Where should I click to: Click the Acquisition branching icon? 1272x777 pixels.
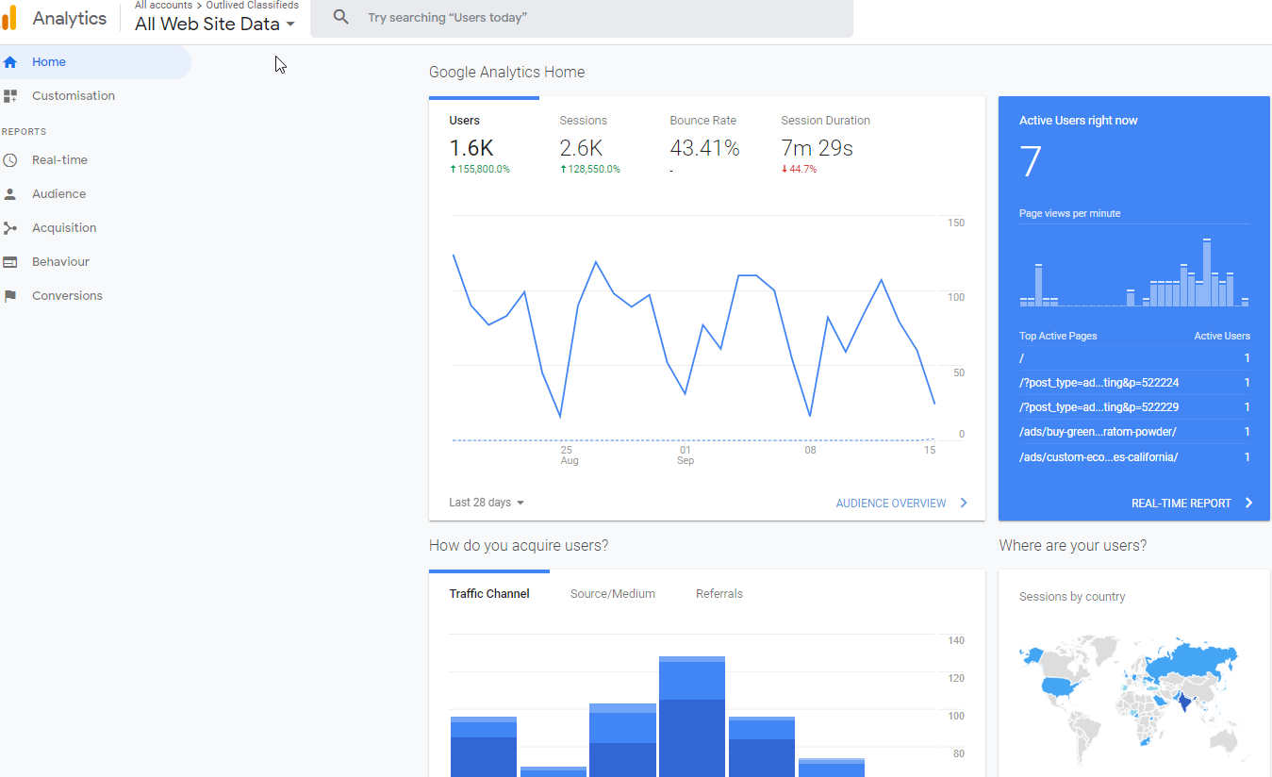coord(10,228)
